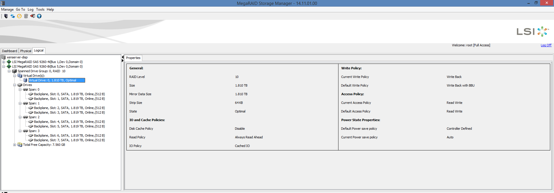Click the orange clock toolbar icon
The image size is (554, 193).
tap(19, 16)
